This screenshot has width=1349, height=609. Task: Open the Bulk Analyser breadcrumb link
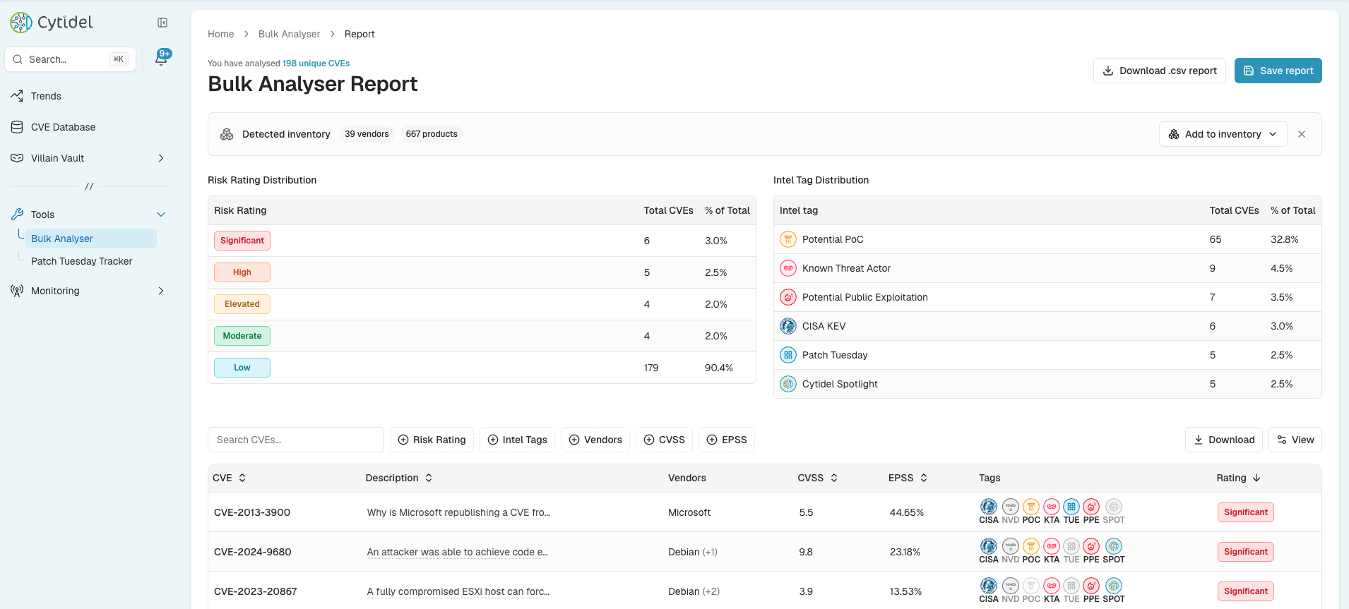pos(289,34)
